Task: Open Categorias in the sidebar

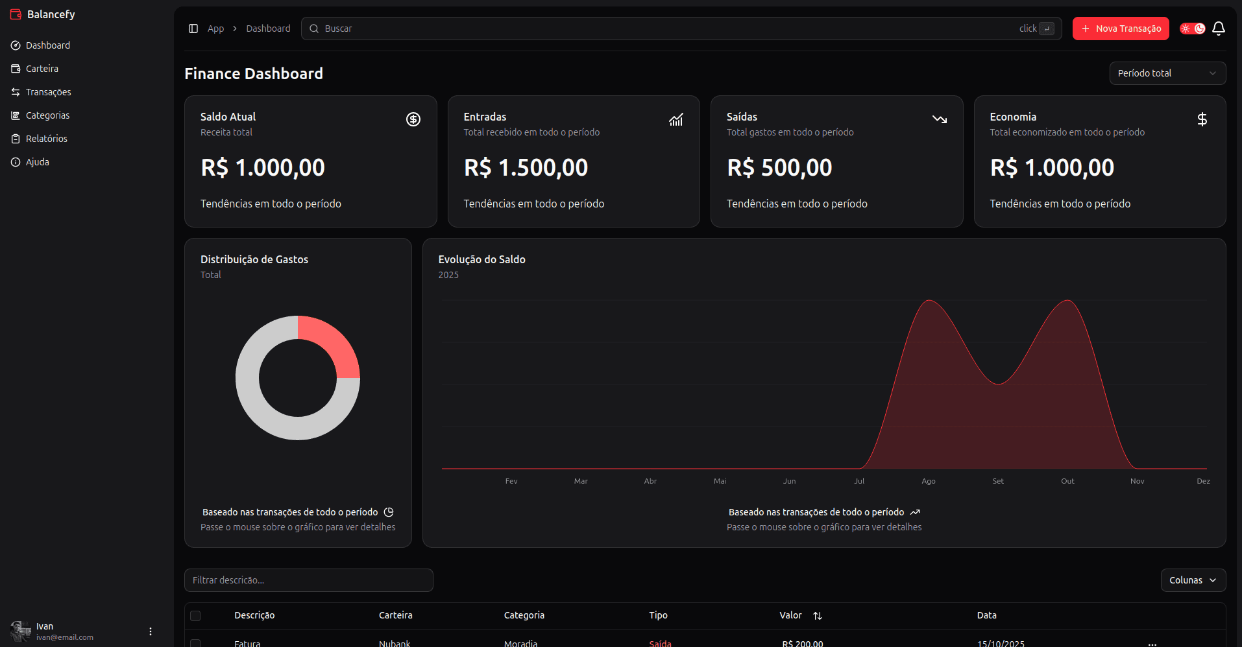Action: (47, 115)
